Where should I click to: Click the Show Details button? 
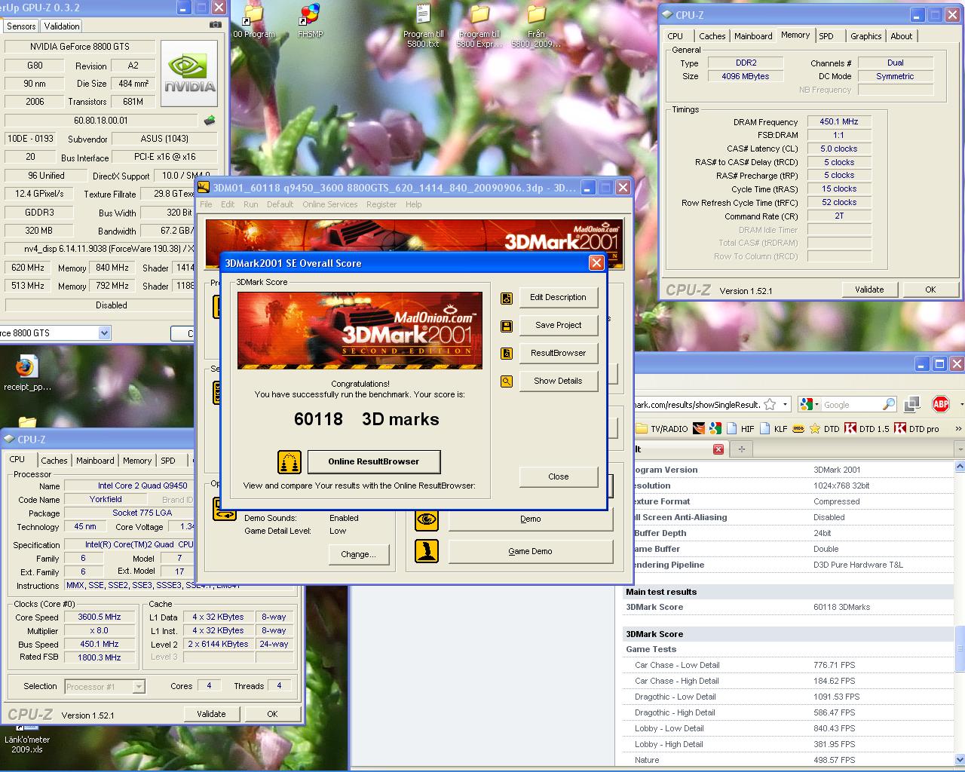(x=558, y=381)
